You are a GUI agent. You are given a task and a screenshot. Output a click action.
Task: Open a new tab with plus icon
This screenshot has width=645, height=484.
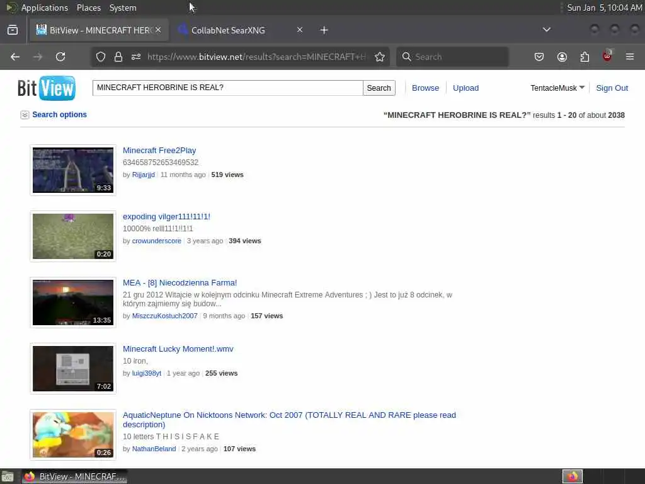pos(324,30)
